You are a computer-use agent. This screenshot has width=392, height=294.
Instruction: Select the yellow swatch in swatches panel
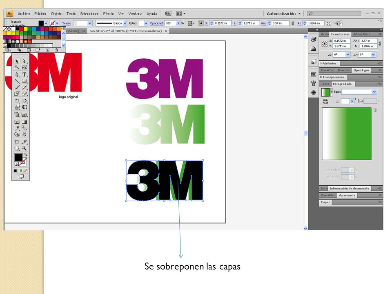coord(25,29)
